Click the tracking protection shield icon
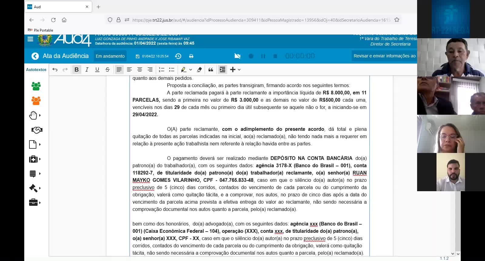 pos(110,20)
